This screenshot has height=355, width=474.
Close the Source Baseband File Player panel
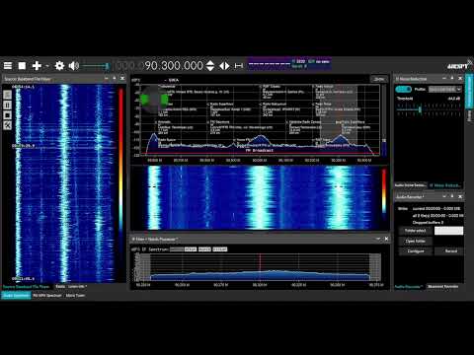click(x=122, y=79)
